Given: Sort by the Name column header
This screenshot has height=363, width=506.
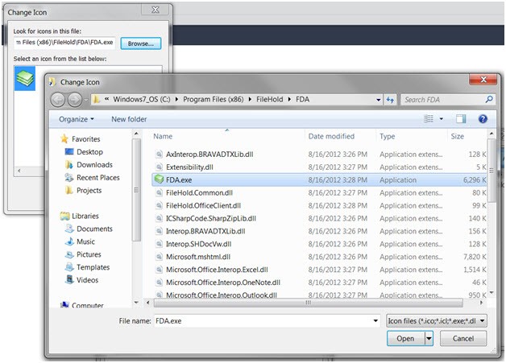Looking at the screenshot, I should 163,136.
